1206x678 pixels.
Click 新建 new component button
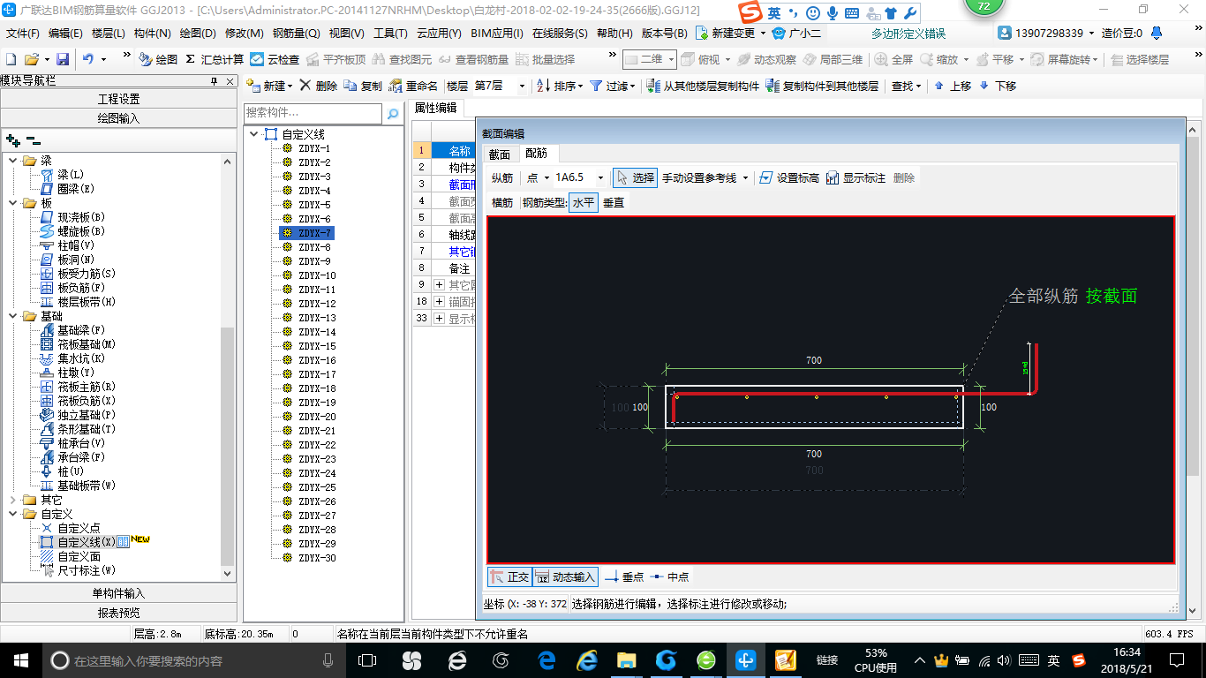(x=268, y=86)
